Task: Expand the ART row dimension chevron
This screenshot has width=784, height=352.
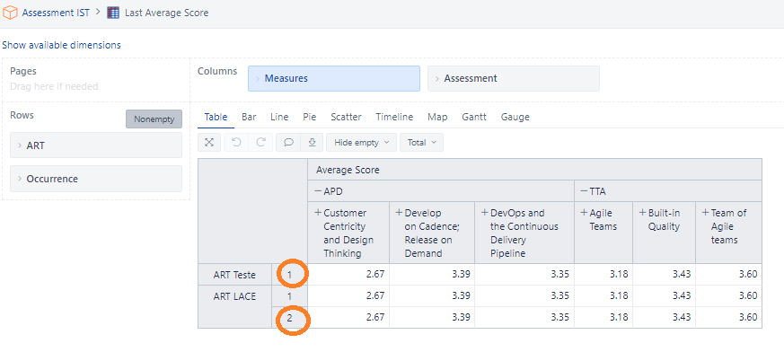Action: coord(20,145)
